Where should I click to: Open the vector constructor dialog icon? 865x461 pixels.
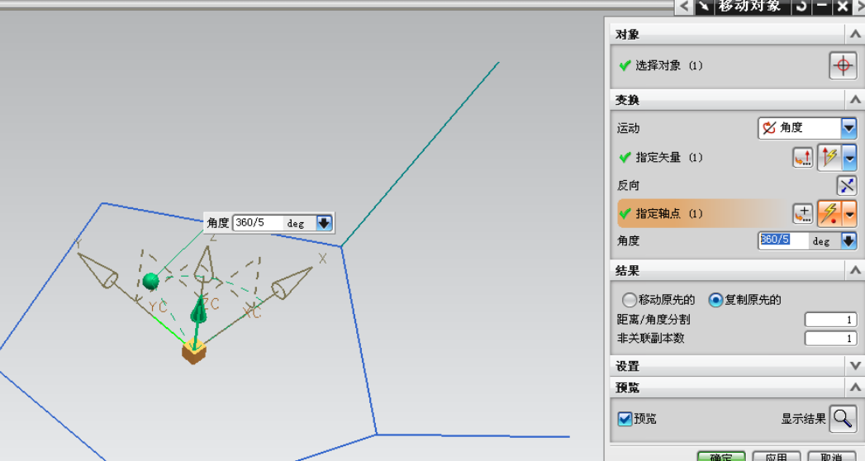[x=803, y=158]
